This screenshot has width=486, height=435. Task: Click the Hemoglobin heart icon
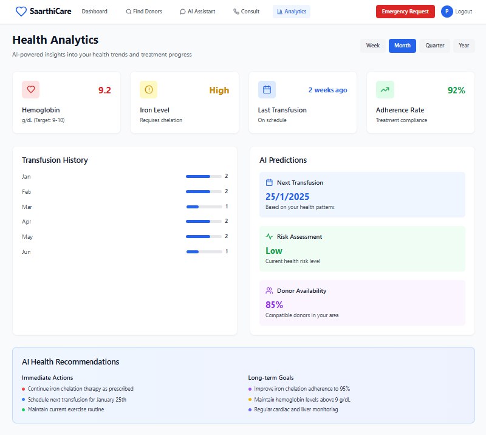coord(31,89)
